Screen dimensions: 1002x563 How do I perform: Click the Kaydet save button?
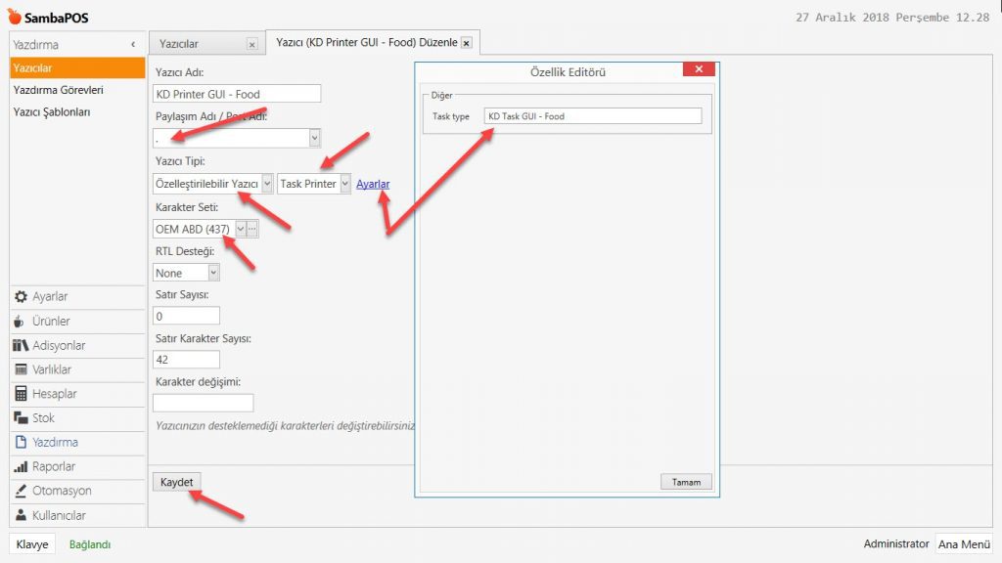(177, 483)
